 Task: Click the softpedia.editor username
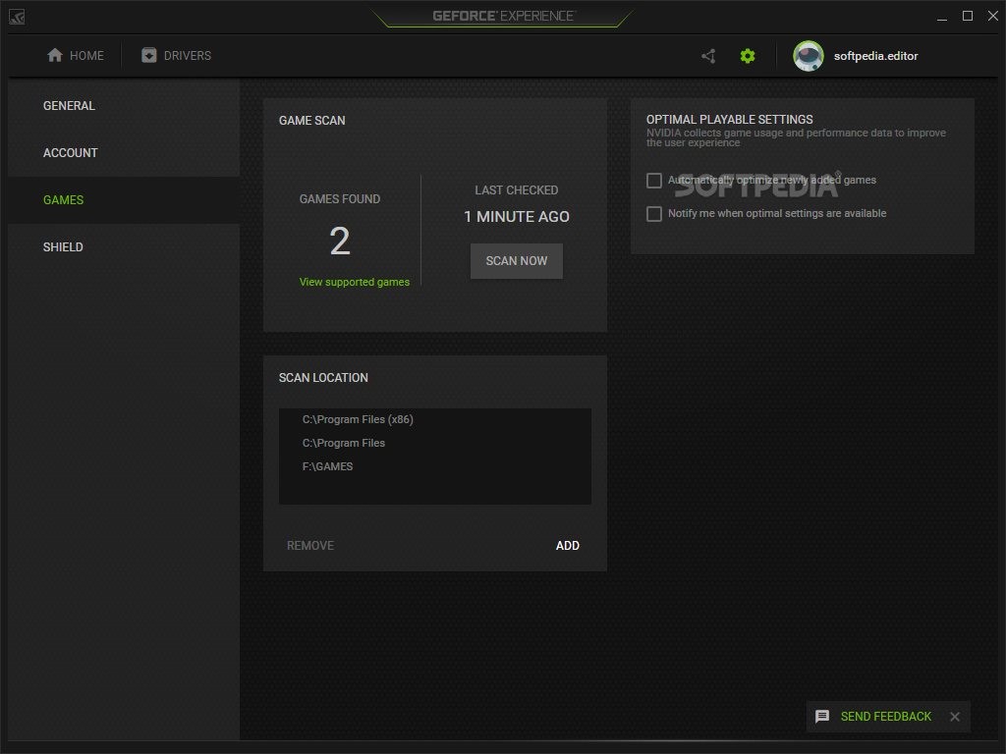[875, 56]
